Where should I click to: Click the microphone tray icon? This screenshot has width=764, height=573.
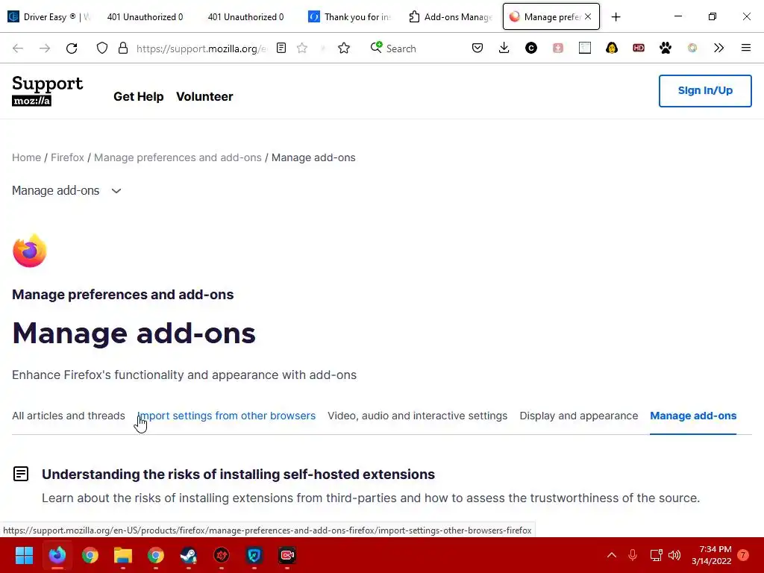click(633, 555)
